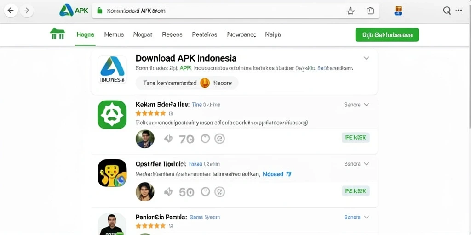471x235 pixels.
Task: Click the Tane kemmaniaricted pill button
Action: [187, 83]
